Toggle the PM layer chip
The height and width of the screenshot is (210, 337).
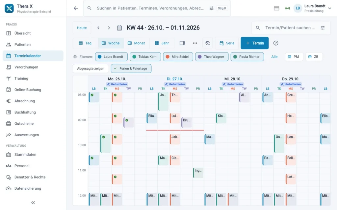(x=294, y=57)
